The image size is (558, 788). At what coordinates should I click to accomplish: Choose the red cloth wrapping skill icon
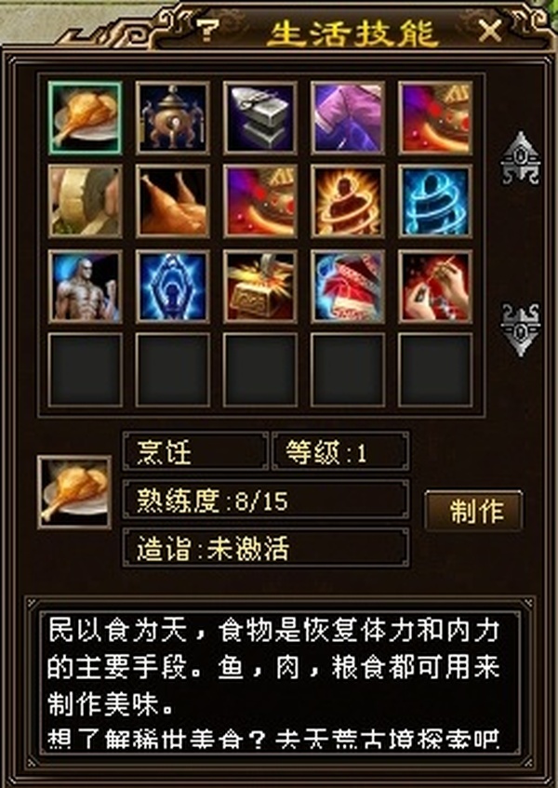(x=348, y=287)
